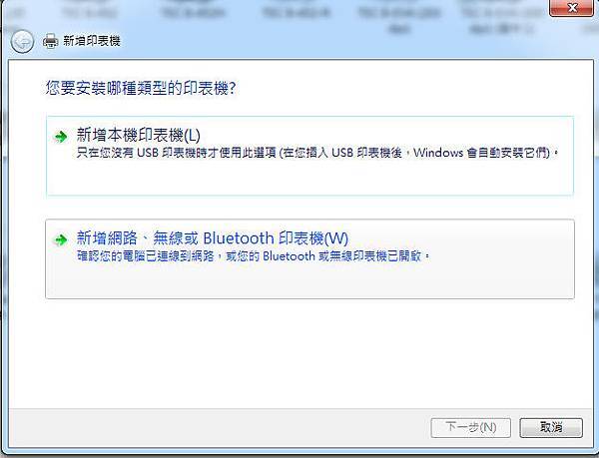Viewport: 599px width, 458px height.
Task: Click empty area inside network printer option box
Action: pos(309,280)
